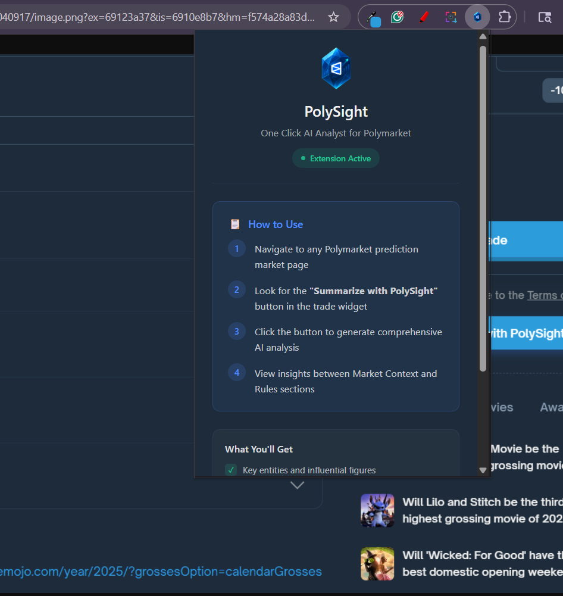Click the scroll up arrow in popup
The width and height of the screenshot is (563, 596).
pos(483,36)
